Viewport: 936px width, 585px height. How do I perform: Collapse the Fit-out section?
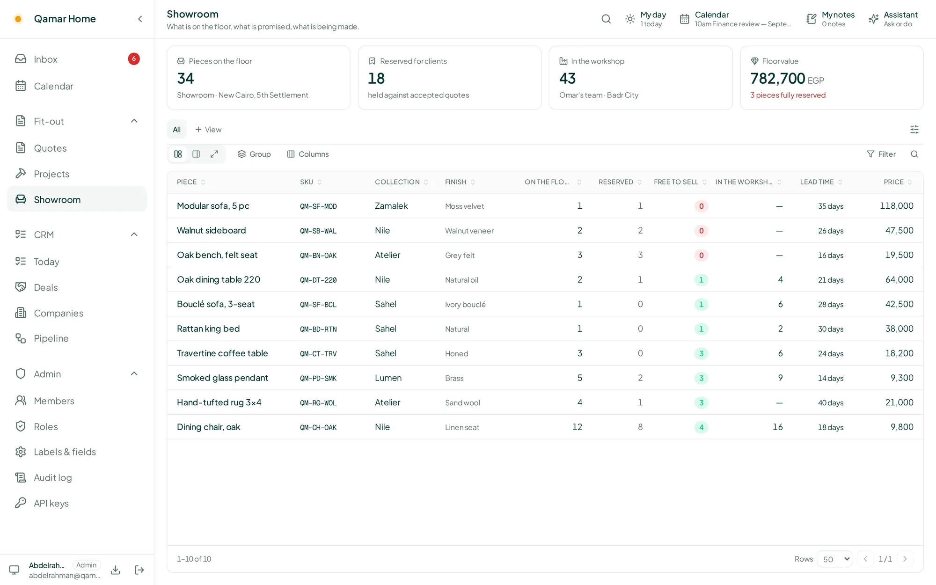coord(134,121)
